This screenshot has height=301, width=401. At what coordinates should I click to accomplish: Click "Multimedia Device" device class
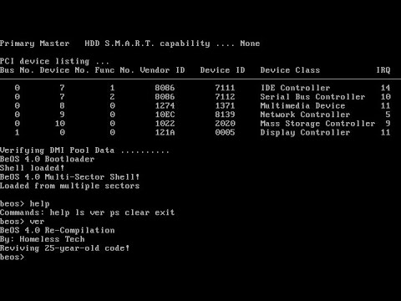click(302, 106)
